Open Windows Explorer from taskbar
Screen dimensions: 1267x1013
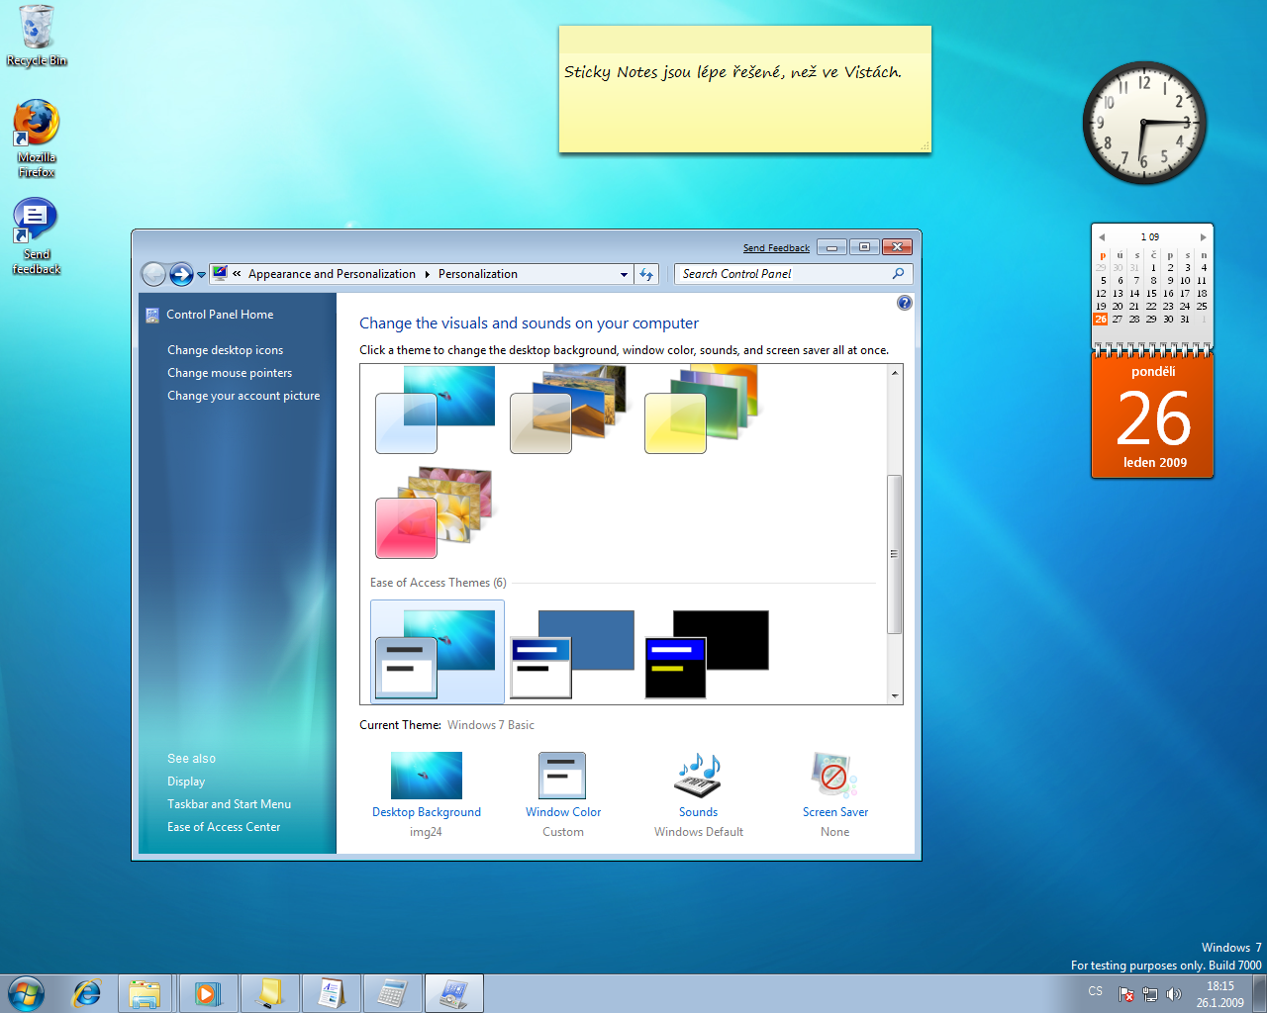tap(145, 993)
